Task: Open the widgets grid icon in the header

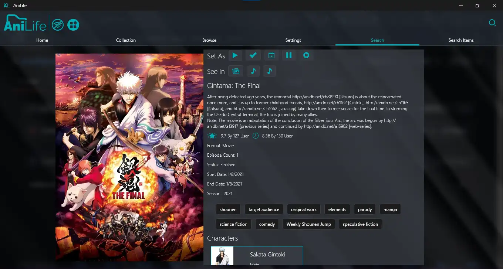Action: (x=73, y=25)
